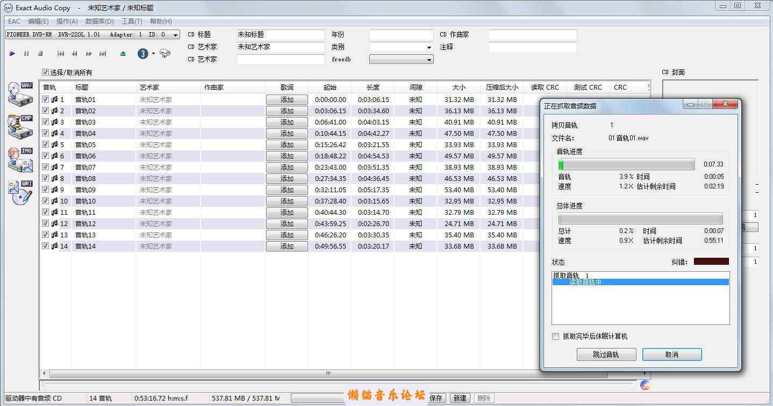Open dropdown arrow next to profile 3 icon

tap(153, 54)
